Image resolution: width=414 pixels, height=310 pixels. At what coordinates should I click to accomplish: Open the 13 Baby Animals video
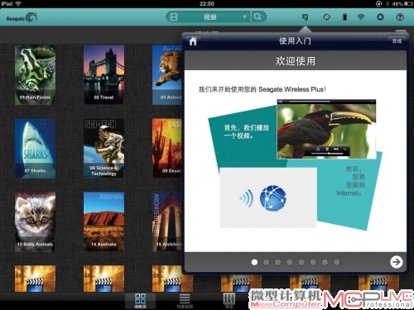click(35, 222)
